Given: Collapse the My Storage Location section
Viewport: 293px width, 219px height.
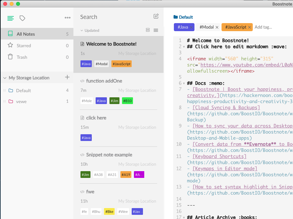Looking at the screenshot, I should click(5, 78).
